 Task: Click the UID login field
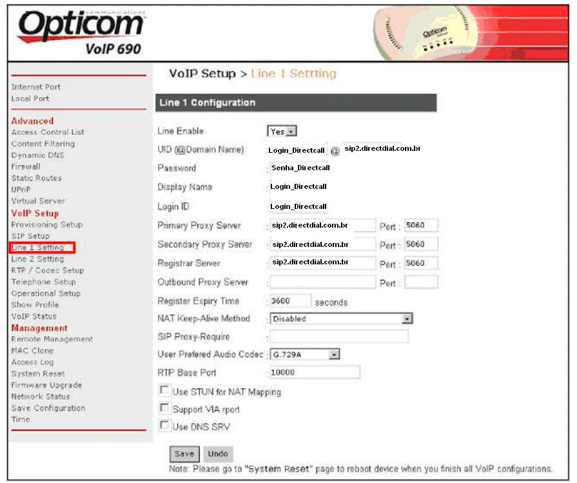point(297,150)
